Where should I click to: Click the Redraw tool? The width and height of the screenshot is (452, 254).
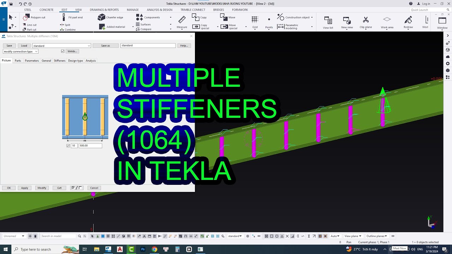pos(408,23)
